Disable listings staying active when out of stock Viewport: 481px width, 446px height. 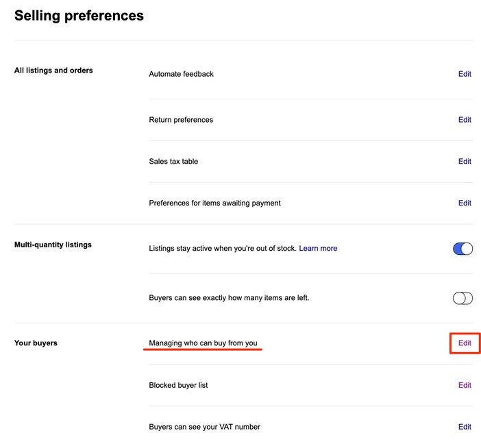pyautogui.click(x=463, y=249)
